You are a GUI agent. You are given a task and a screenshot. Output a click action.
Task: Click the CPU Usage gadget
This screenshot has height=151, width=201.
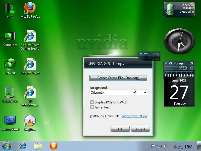tap(179, 67)
